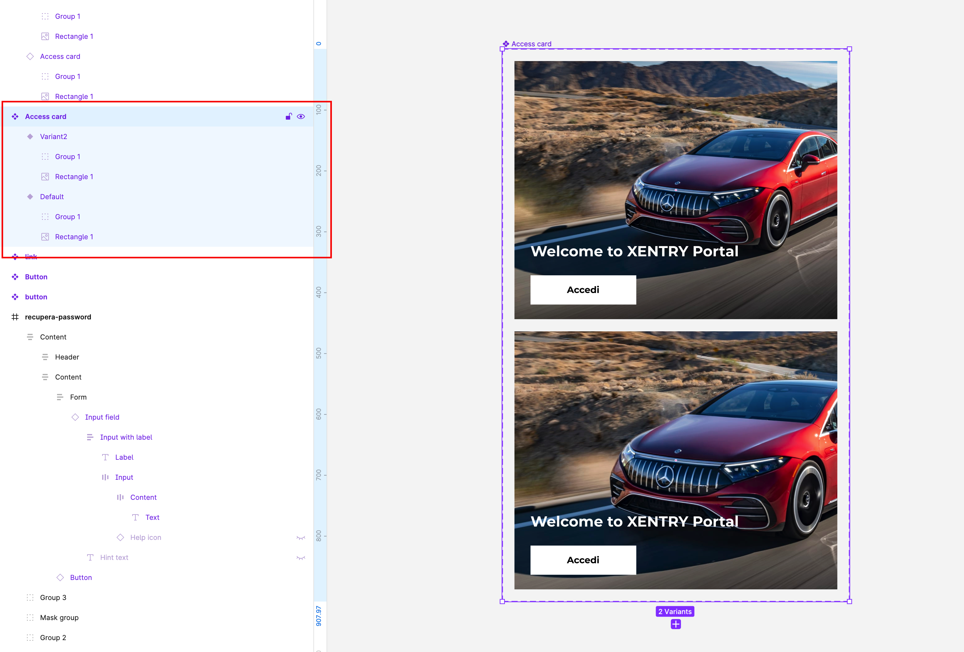Click the auto layout icon beside Header

pyautogui.click(x=45, y=357)
